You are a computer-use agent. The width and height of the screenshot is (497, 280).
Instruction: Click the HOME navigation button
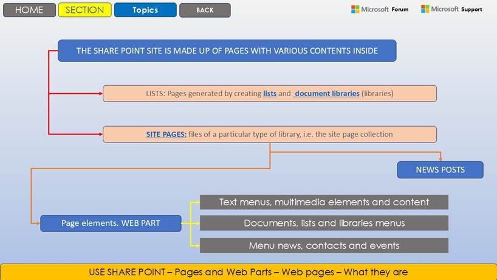[x=29, y=10]
